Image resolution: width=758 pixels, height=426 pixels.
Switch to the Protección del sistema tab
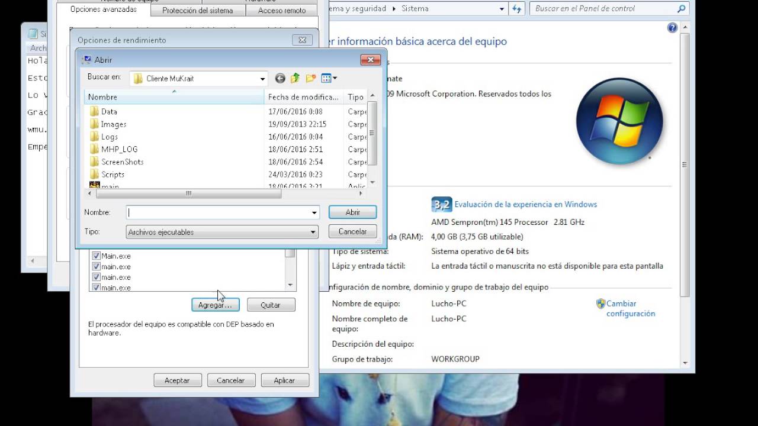pyautogui.click(x=197, y=11)
